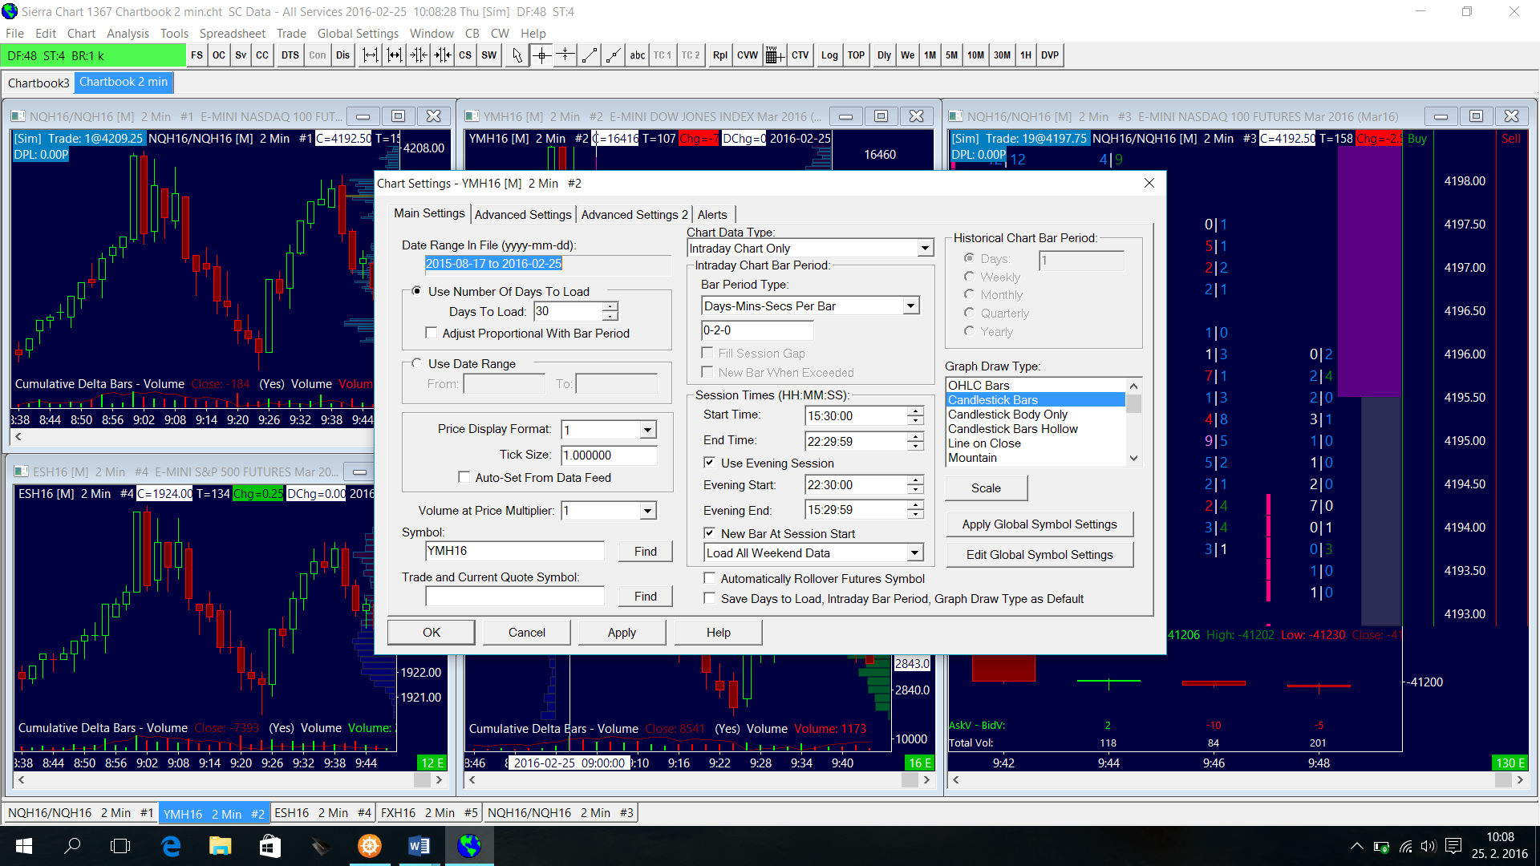Expand the Bar Period Type dropdown
The width and height of the screenshot is (1540, 866).
pos(910,306)
